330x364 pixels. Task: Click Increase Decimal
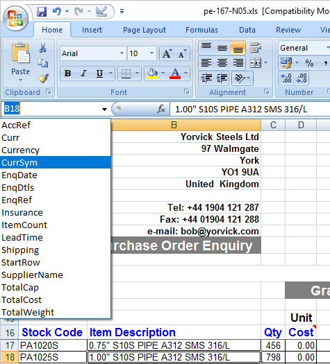click(286, 78)
